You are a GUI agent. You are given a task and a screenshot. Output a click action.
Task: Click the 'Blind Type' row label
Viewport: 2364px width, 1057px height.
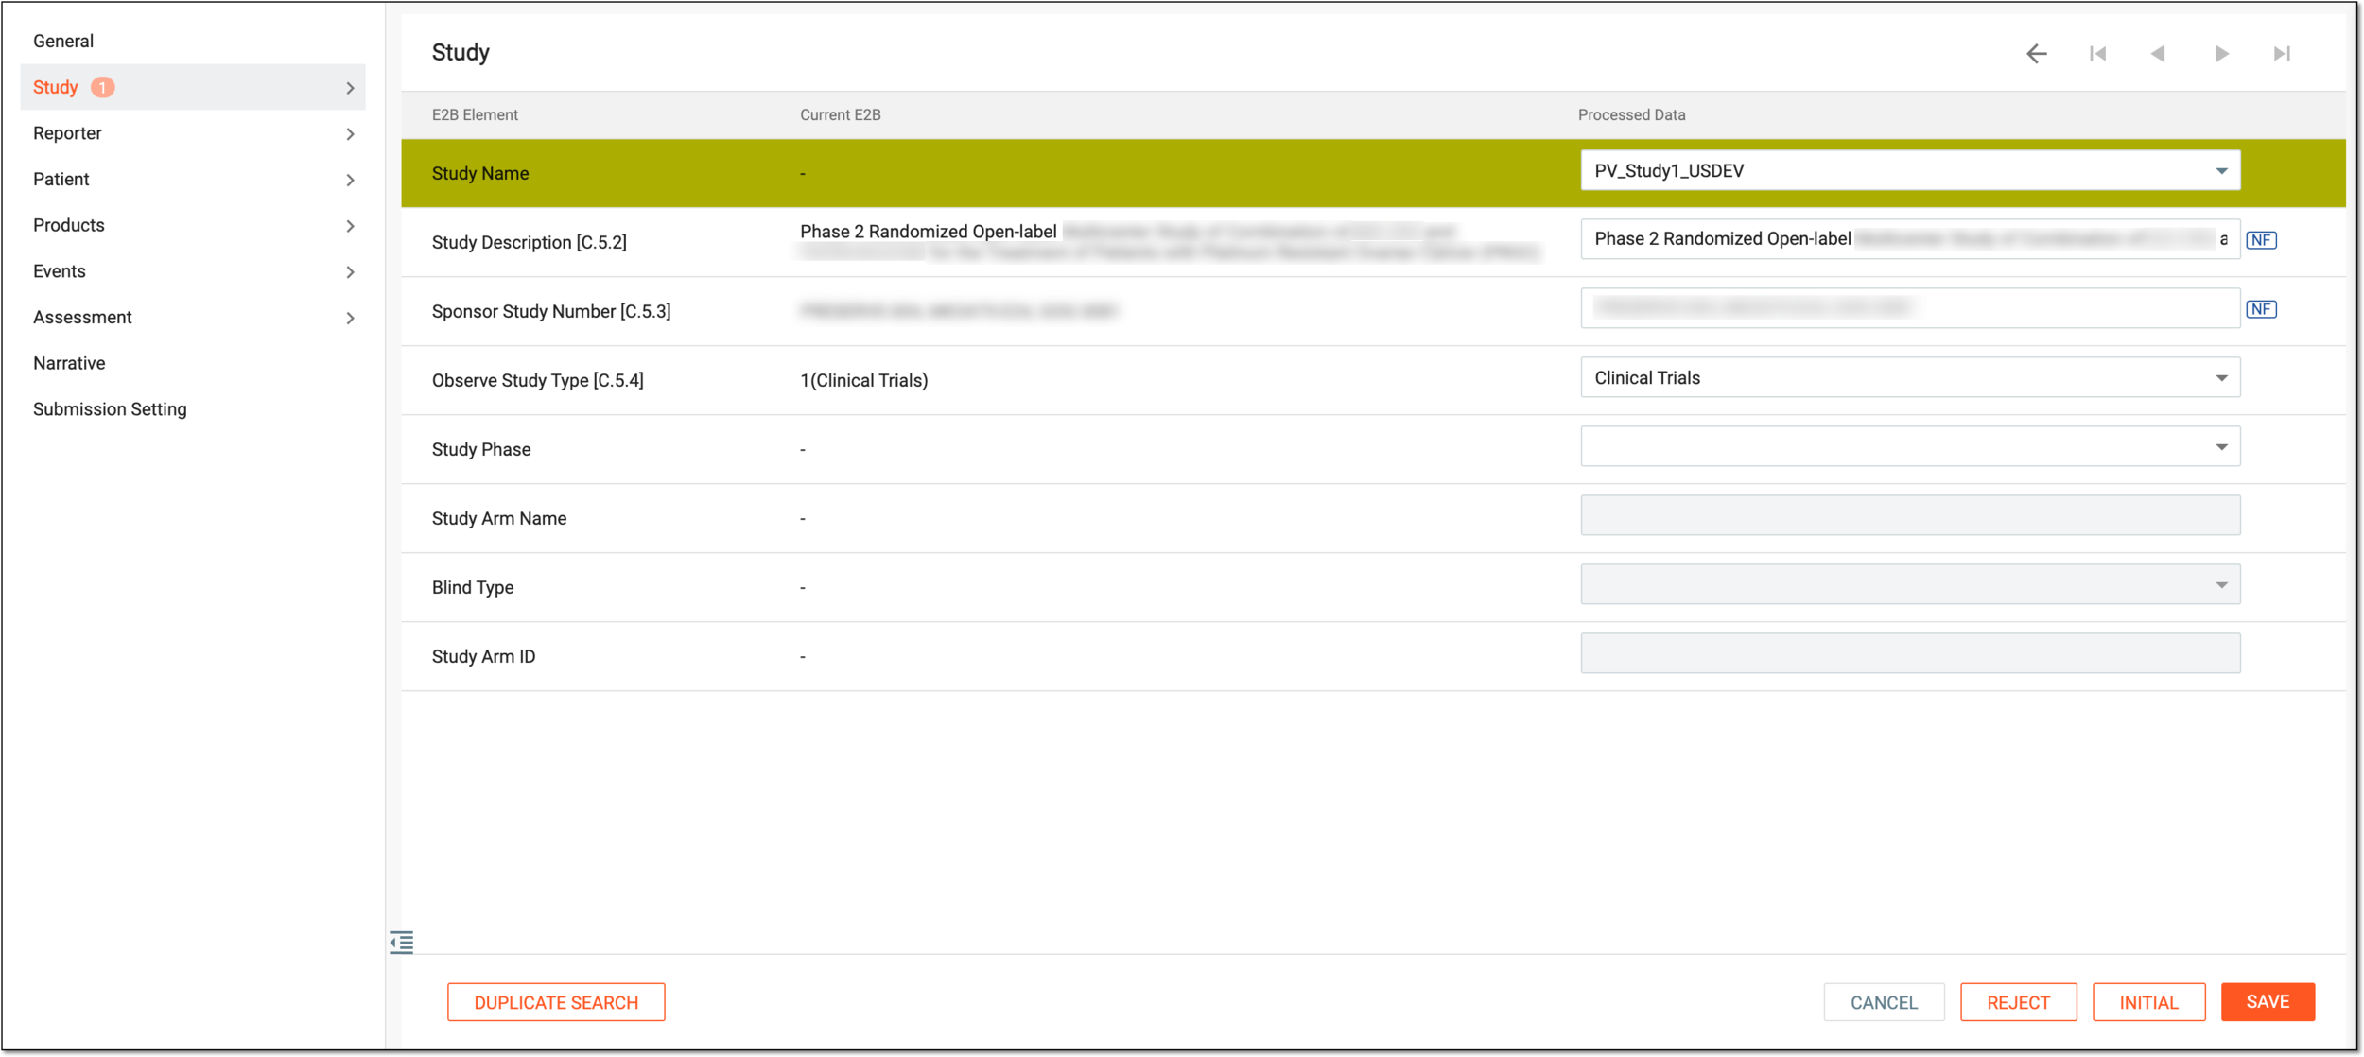click(x=473, y=588)
